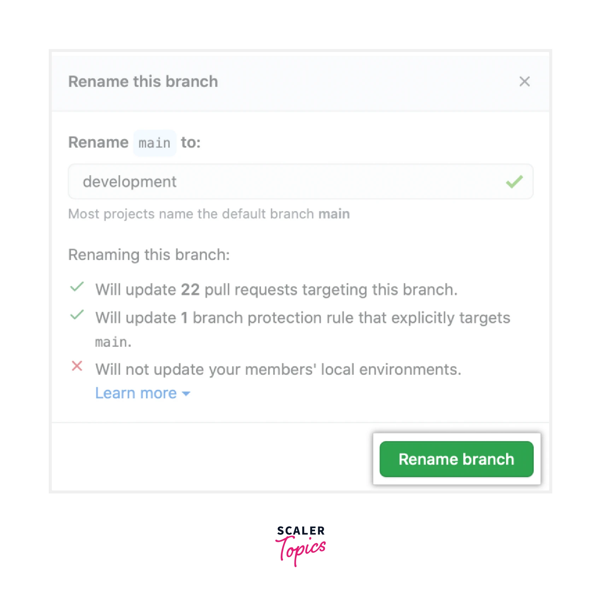Click the Rename this branch title

click(143, 82)
